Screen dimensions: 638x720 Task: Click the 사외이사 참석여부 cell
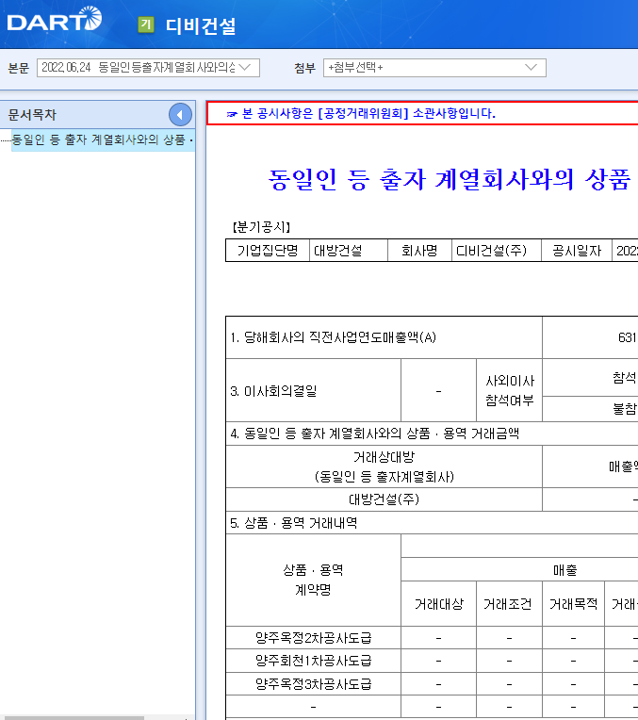(510, 390)
